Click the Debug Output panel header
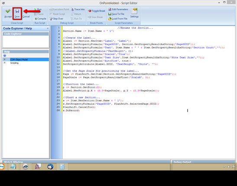Viewport: 237px width, 186px height. 204,161
